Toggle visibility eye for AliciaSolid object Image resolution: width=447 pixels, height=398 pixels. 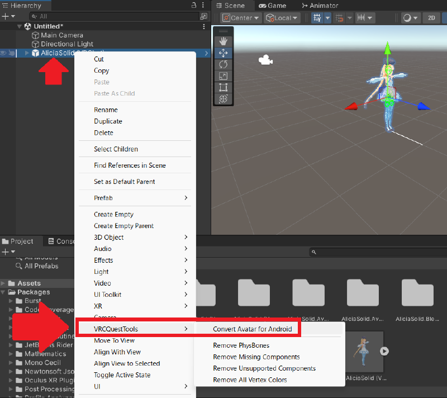[x=4, y=53]
